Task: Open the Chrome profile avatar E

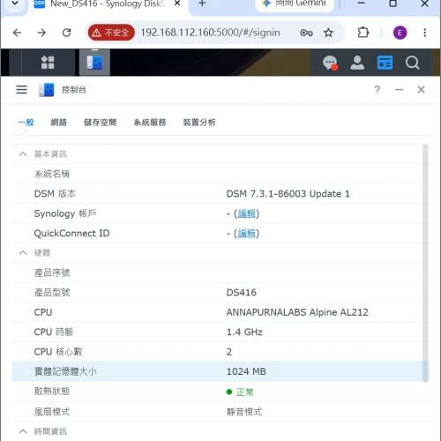Action: 400,33
